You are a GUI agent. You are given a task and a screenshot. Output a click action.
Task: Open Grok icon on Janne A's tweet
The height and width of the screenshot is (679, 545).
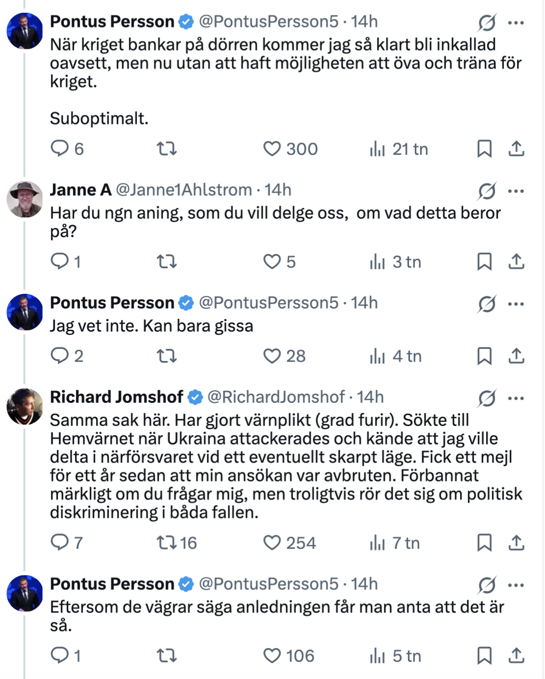coord(487,191)
